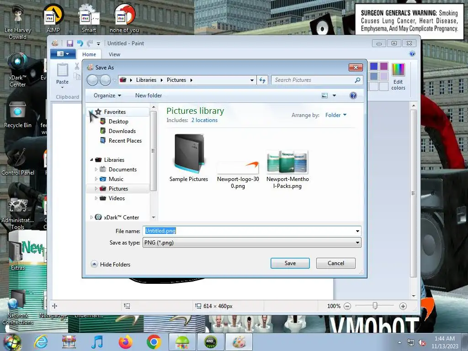
Task: Select Recent Places under Favorites
Action: (125, 141)
